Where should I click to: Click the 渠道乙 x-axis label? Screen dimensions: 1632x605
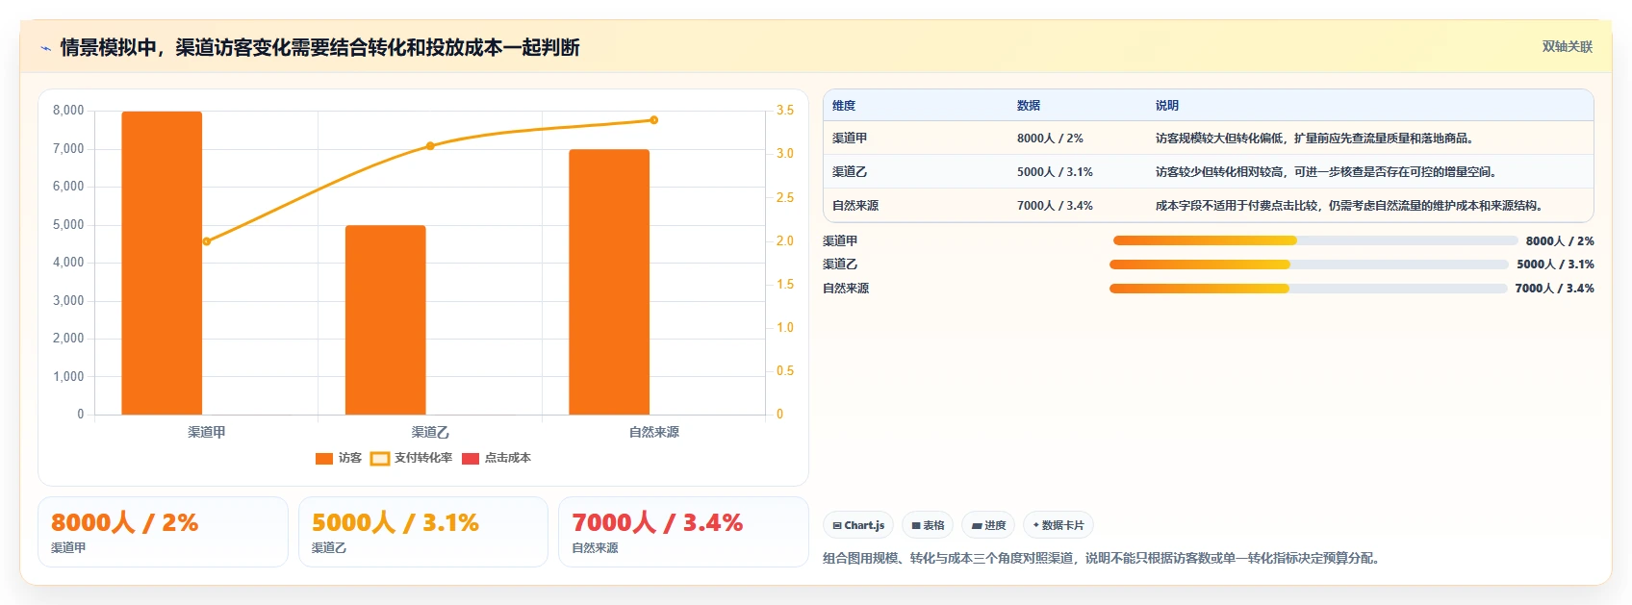click(x=430, y=433)
